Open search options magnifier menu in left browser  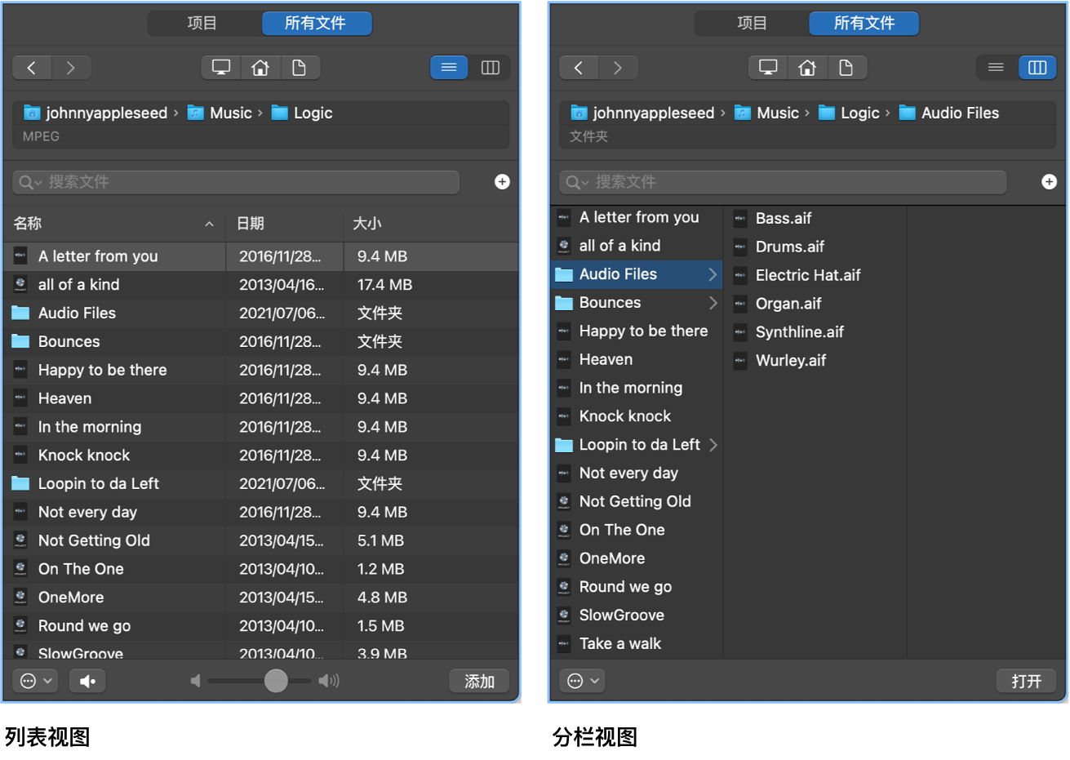click(30, 182)
